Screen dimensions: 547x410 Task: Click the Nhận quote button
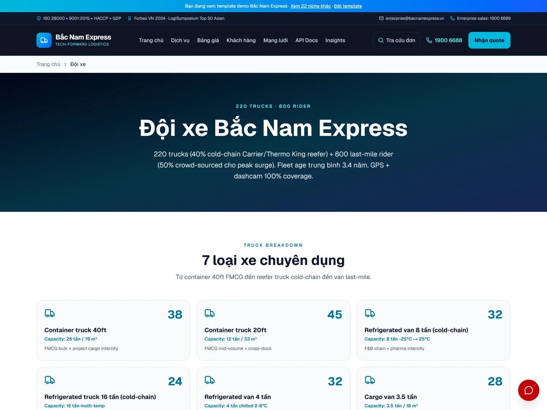[489, 40]
